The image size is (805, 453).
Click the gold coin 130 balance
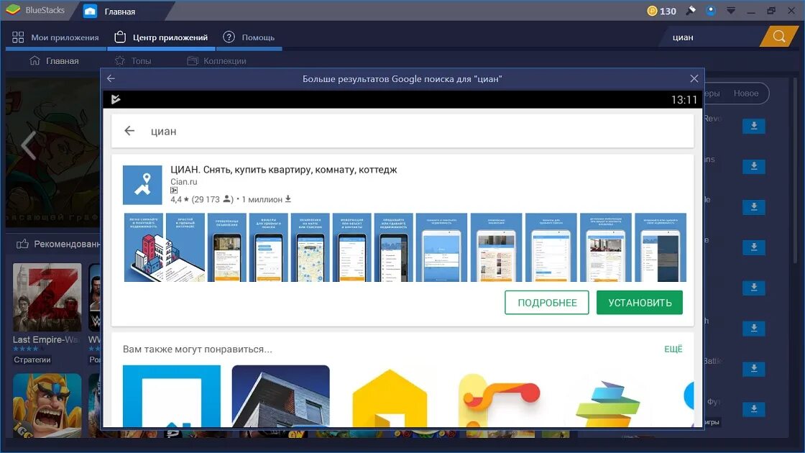point(662,11)
